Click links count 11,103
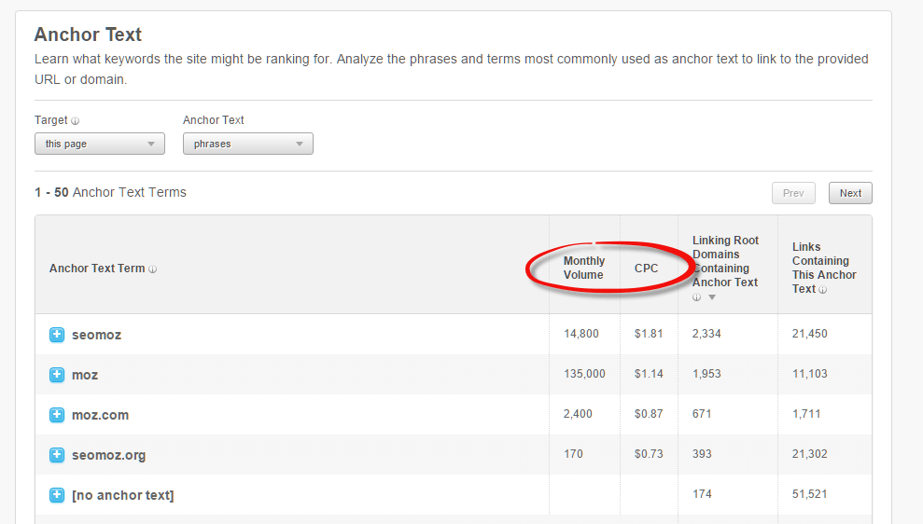This screenshot has height=524, width=923. point(809,374)
